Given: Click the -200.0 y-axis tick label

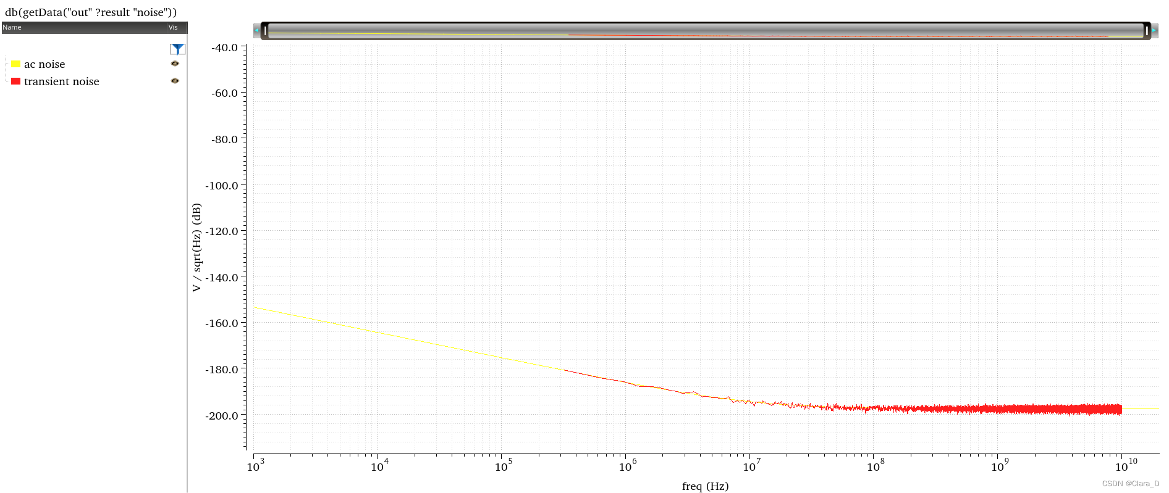Looking at the screenshot, I should pos(222,416).
